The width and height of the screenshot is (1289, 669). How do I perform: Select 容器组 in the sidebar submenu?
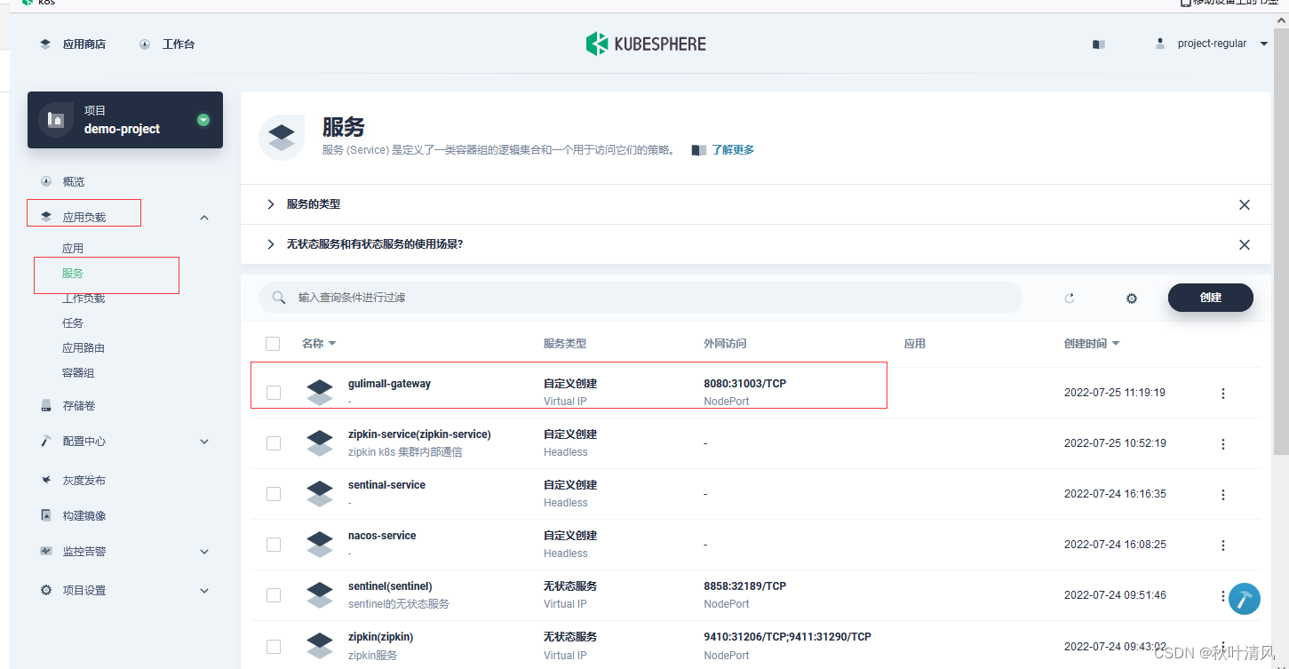point(78,372)
